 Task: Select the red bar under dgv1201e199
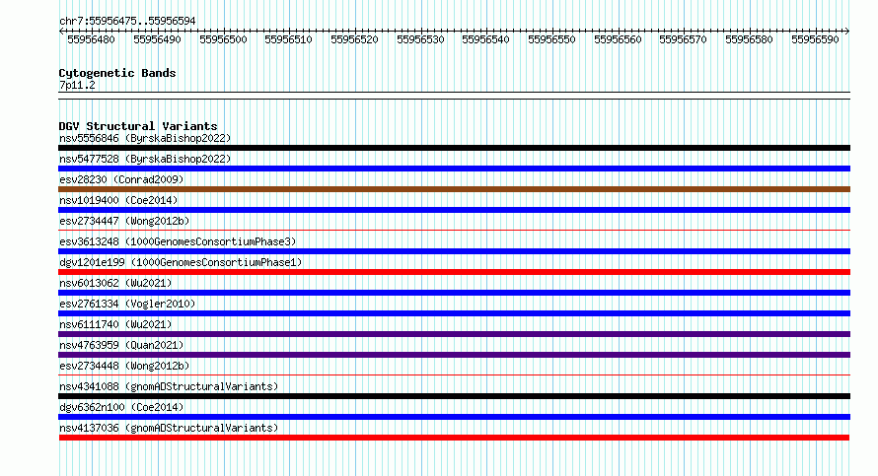(454, 272)
